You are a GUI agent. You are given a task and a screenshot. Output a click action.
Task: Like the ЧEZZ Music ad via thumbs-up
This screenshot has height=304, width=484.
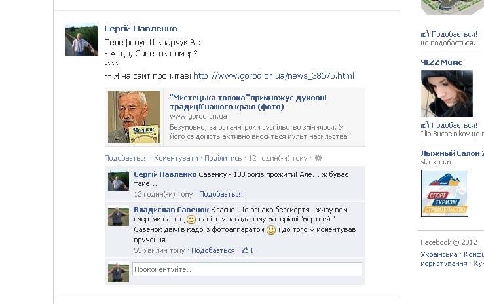[425, 125]
